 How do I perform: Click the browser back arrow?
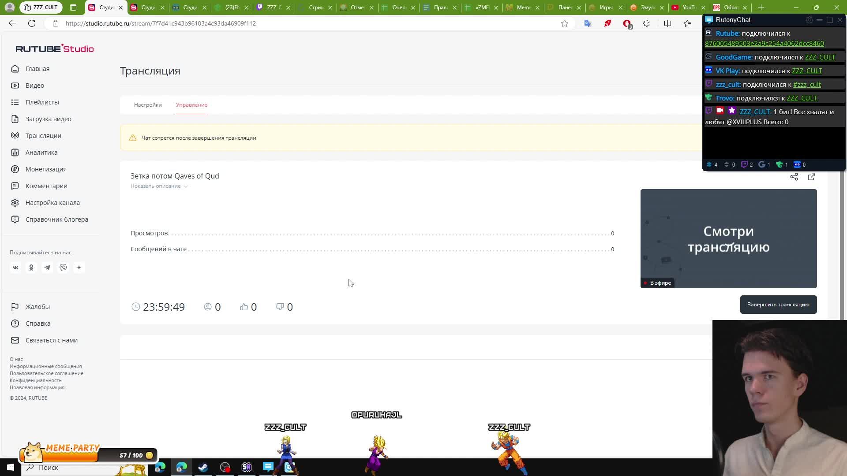pos(12,23)
